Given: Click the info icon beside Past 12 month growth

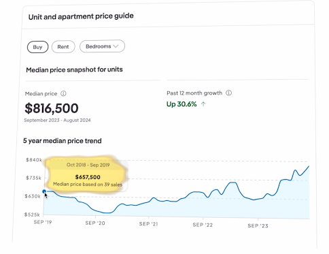Looking at the screenshot, I should (229, 93).
